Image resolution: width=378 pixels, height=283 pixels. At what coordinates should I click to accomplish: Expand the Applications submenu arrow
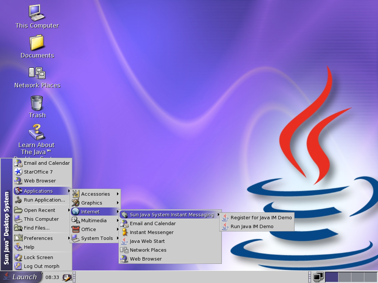coord(69,191)
